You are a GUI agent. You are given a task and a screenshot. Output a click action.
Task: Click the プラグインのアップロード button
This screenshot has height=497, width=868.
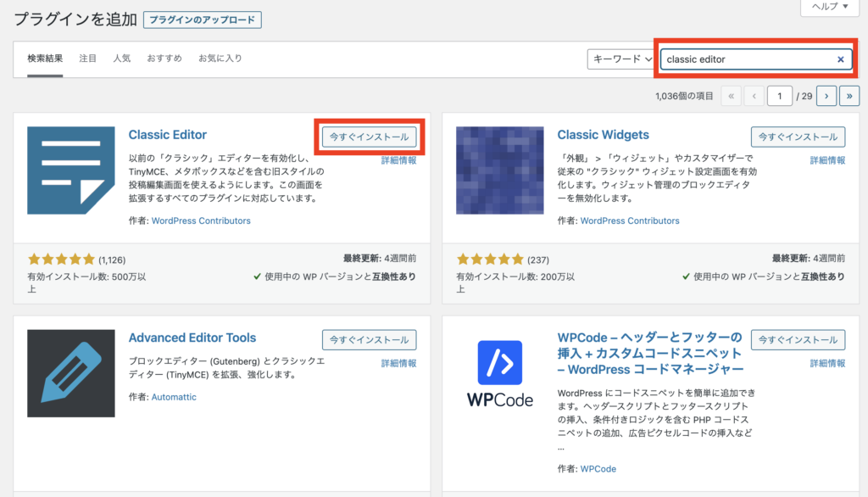click(202, 20)
